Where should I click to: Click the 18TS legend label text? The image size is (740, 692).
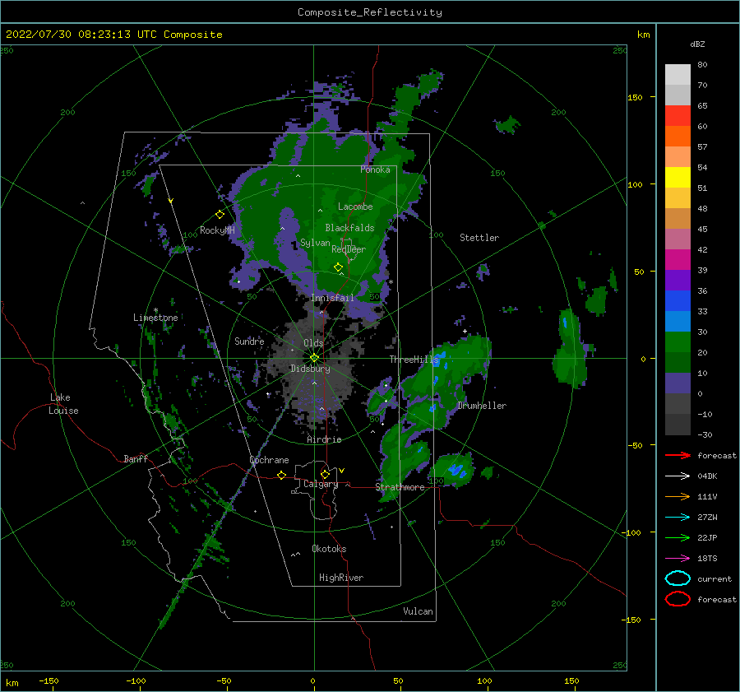click(707, 559)
